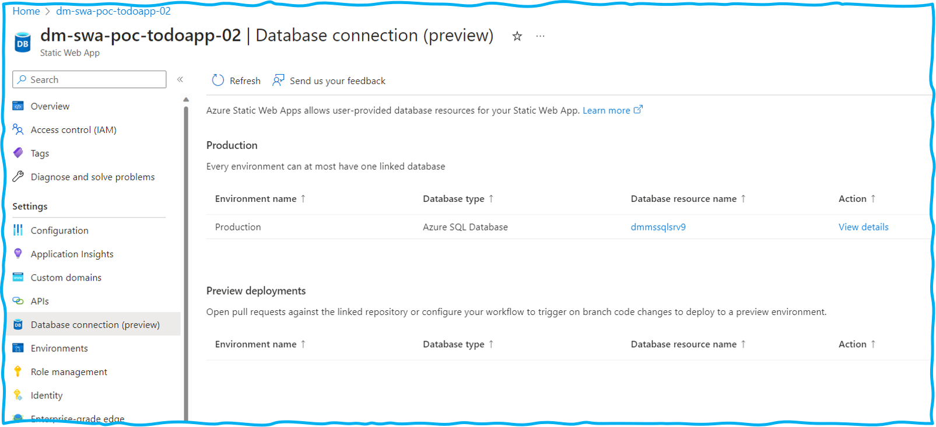Click the Diagnose and solve problems wrench icon
Screen dimensions: 936x427
coord(18,177)
